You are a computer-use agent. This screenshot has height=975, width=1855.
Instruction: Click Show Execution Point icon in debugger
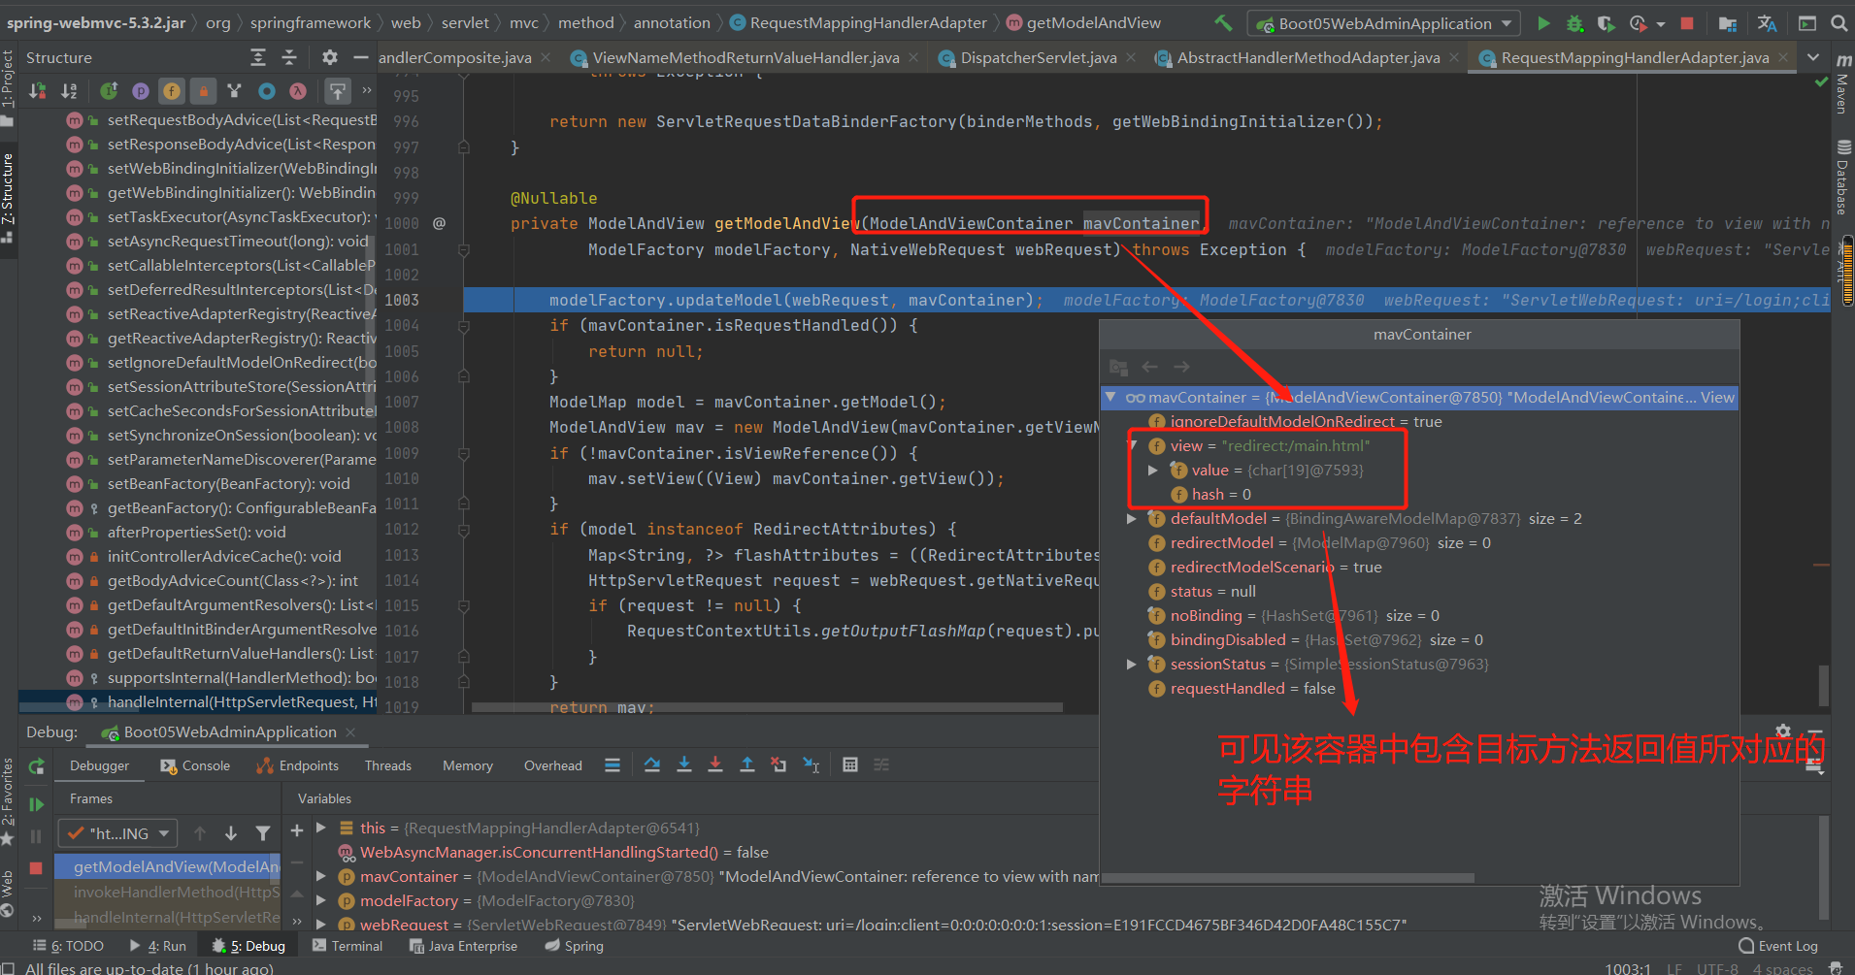pyautogui.click(x=613, y=764)
